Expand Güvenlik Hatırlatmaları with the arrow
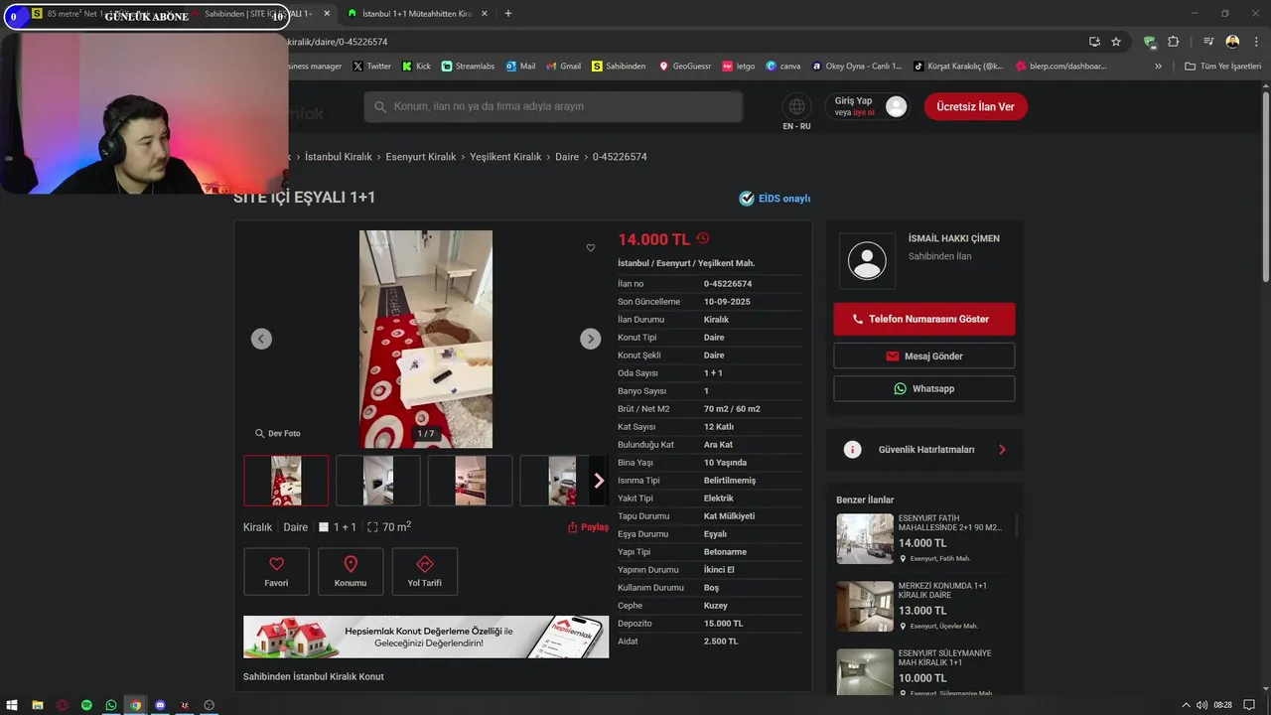The image size is (1271, 715). click(x=1002, y=450)
